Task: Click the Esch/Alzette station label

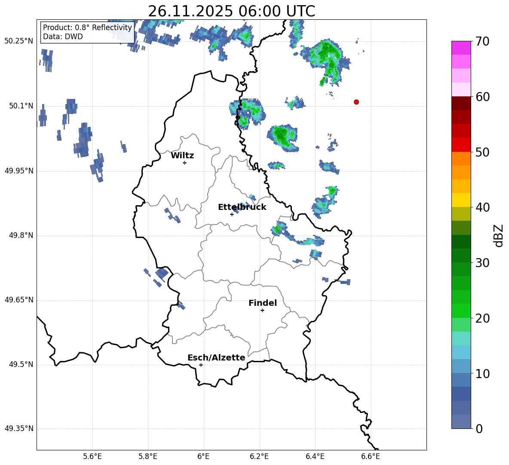Action: pyautogui.click(x=217, y=357)
